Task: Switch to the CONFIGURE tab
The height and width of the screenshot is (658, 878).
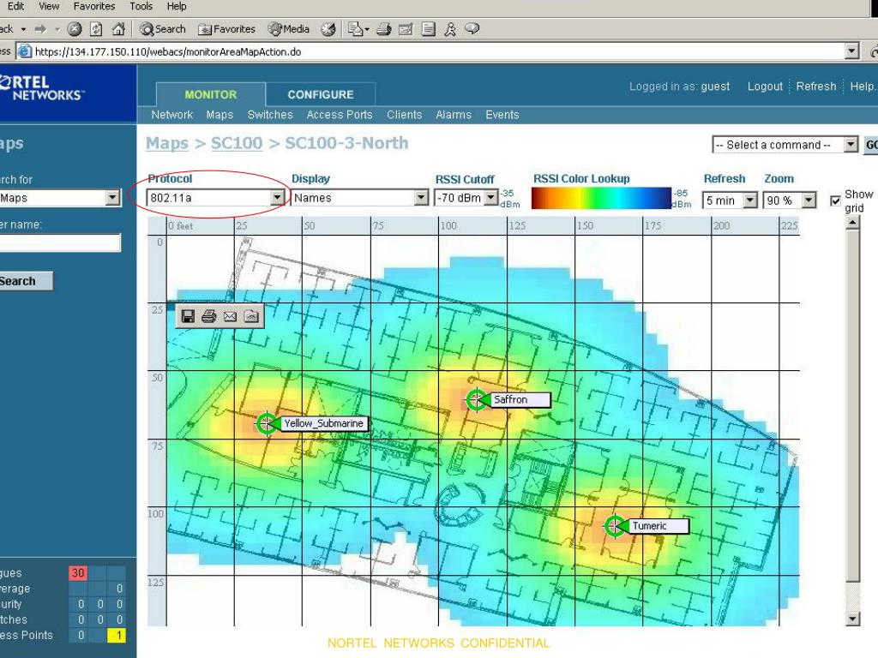Action: (x=321, y=94)
